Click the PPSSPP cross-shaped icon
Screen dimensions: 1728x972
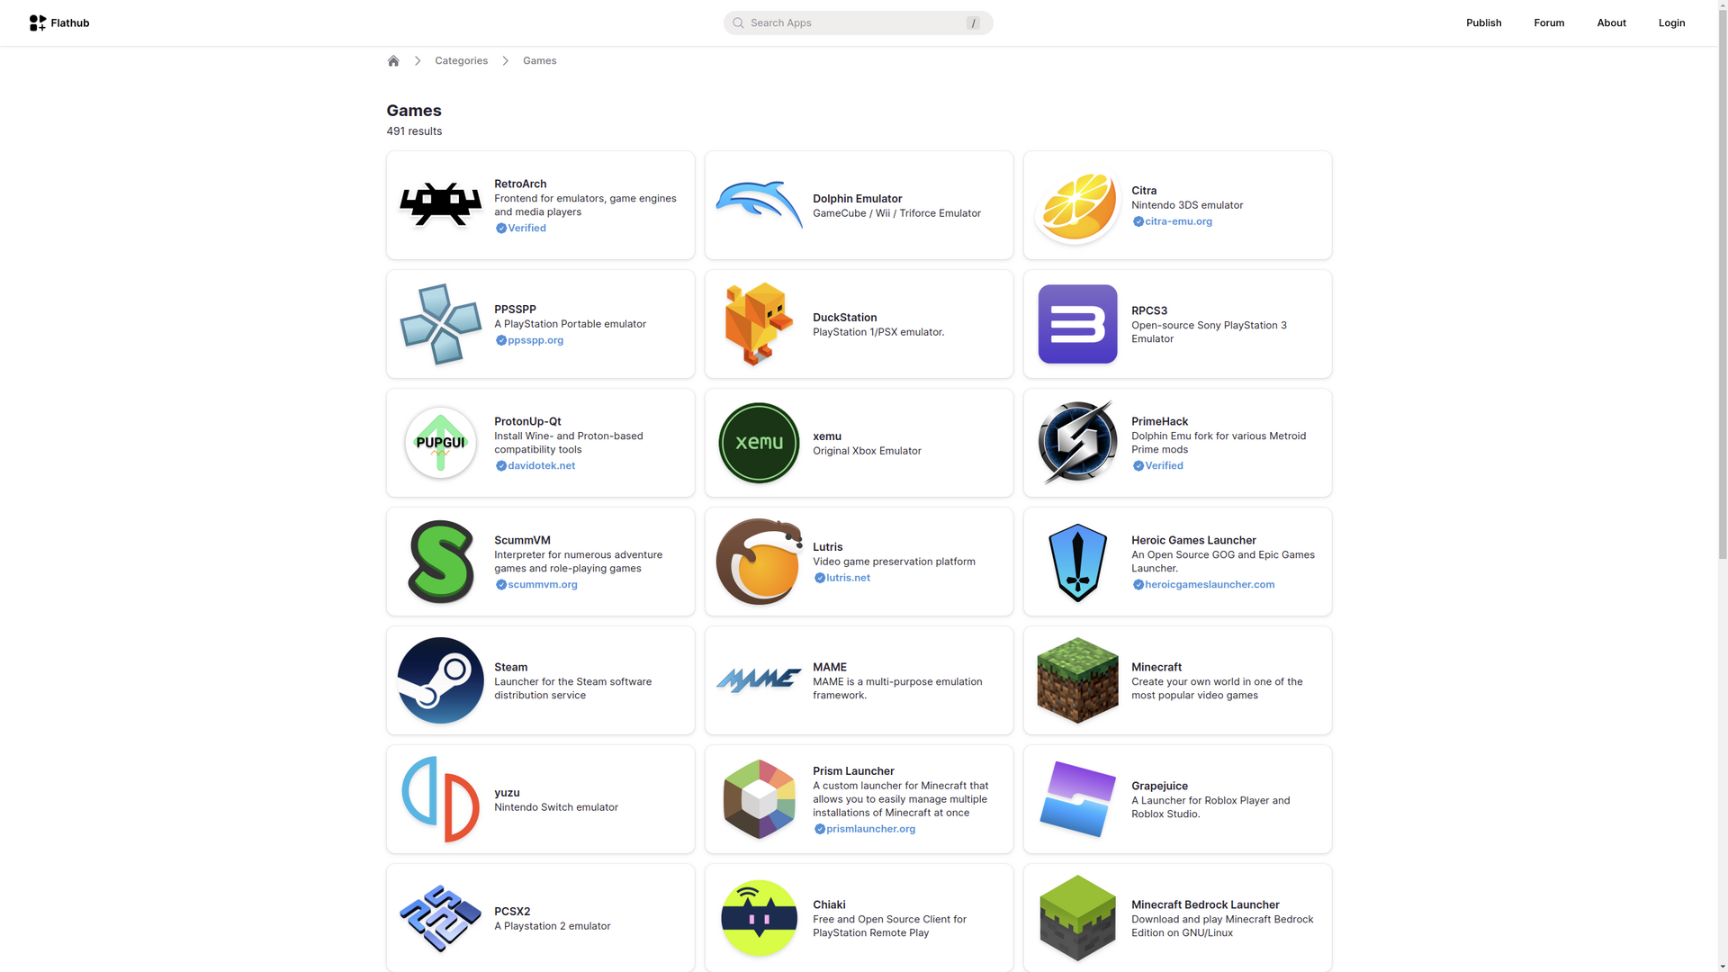point(440,324)
